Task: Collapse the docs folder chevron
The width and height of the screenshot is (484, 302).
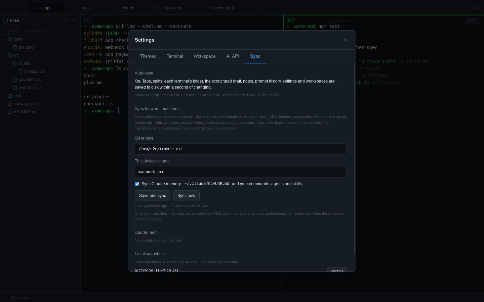Action: [4, 39]
